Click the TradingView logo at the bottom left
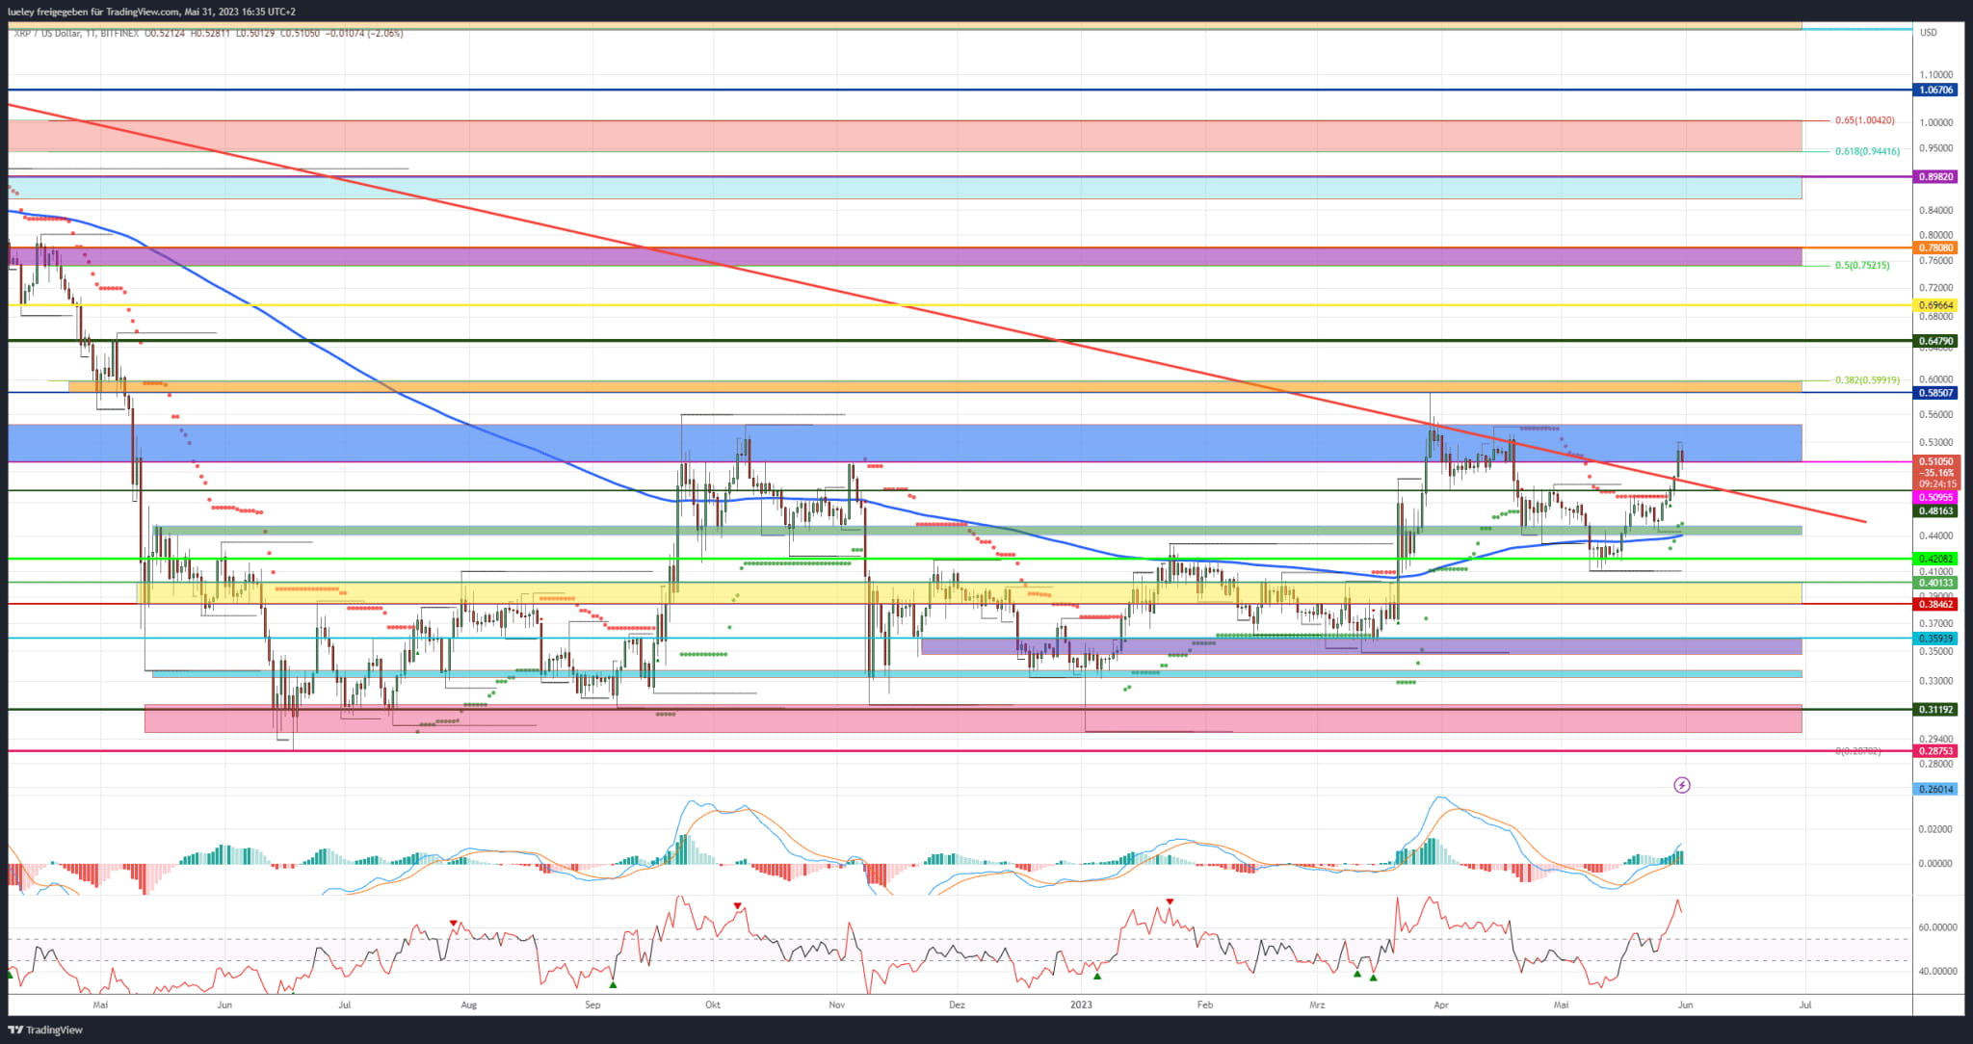 [45, 1030]
